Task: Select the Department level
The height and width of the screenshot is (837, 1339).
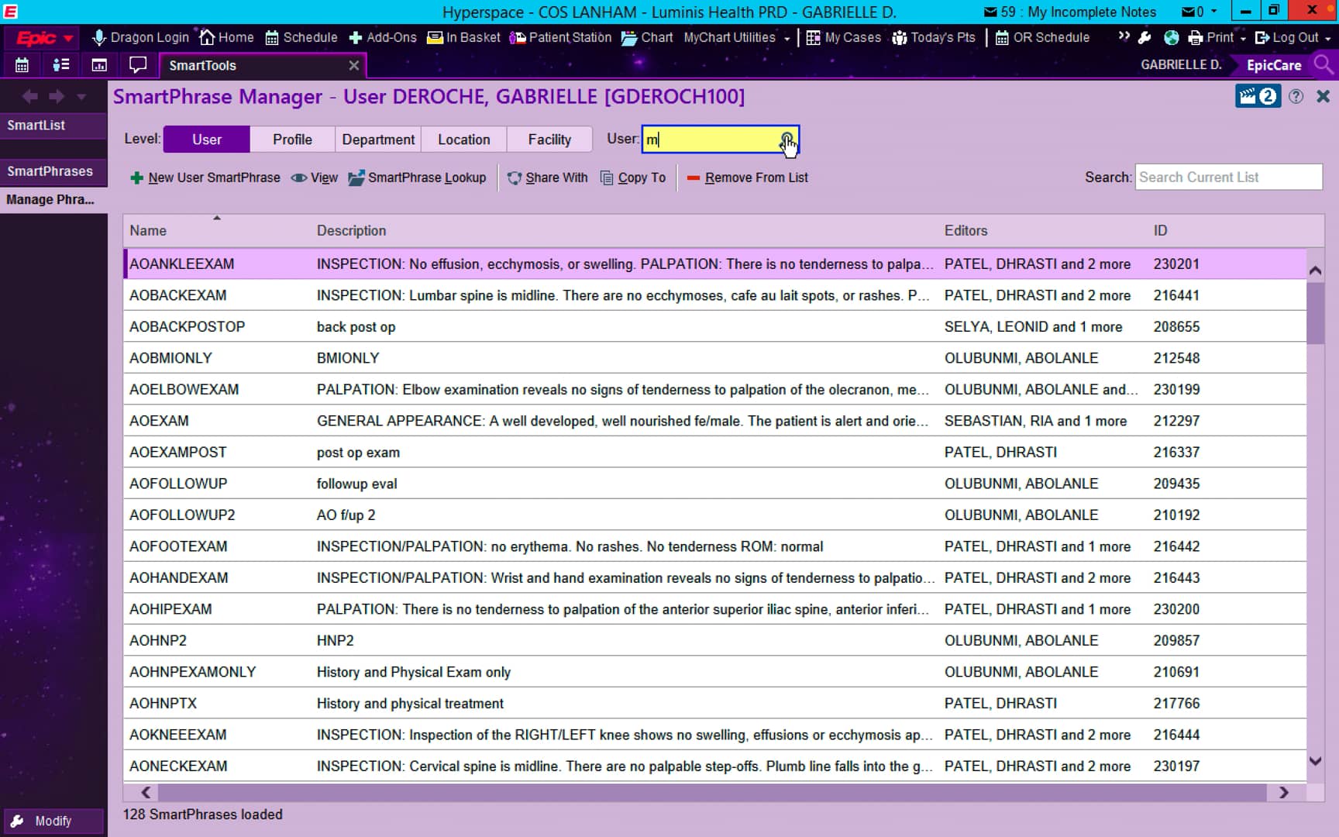Action: point(378,139)
